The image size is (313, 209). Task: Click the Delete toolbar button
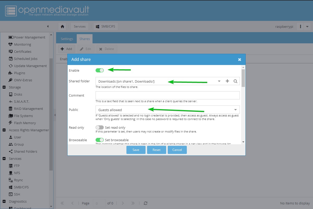(x=107, y=49)
